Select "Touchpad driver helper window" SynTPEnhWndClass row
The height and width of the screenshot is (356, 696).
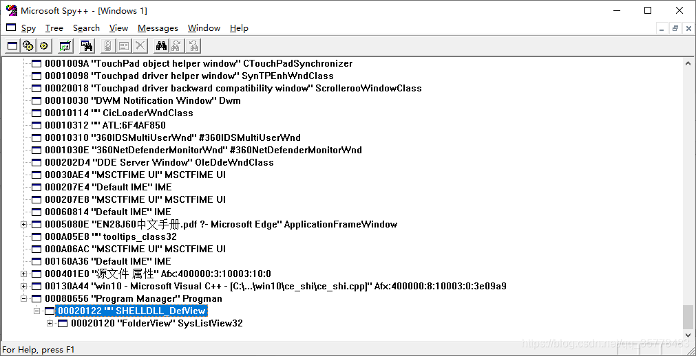189,76
